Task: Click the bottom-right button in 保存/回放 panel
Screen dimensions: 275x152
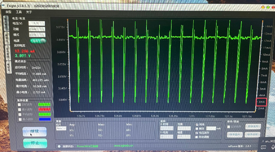Action: tap(253, 135)
